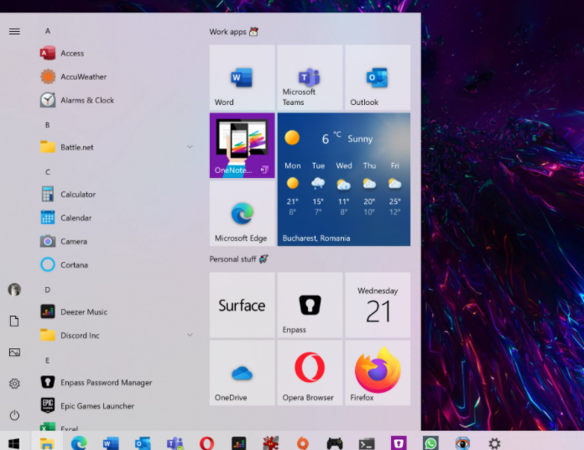Click the letter D section header
The height and width of the screenshot is (450, 584).
[x=48, y=290]
